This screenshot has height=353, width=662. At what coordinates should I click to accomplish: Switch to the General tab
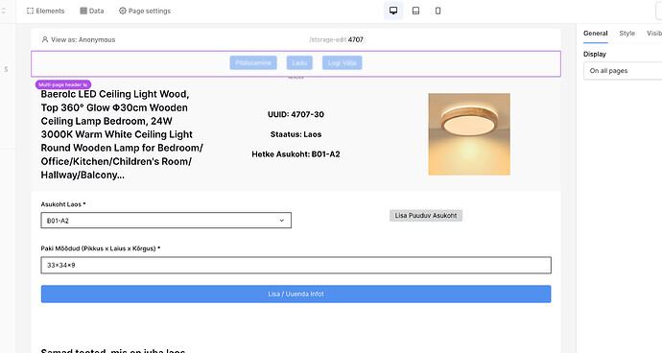tap(595, 34)
